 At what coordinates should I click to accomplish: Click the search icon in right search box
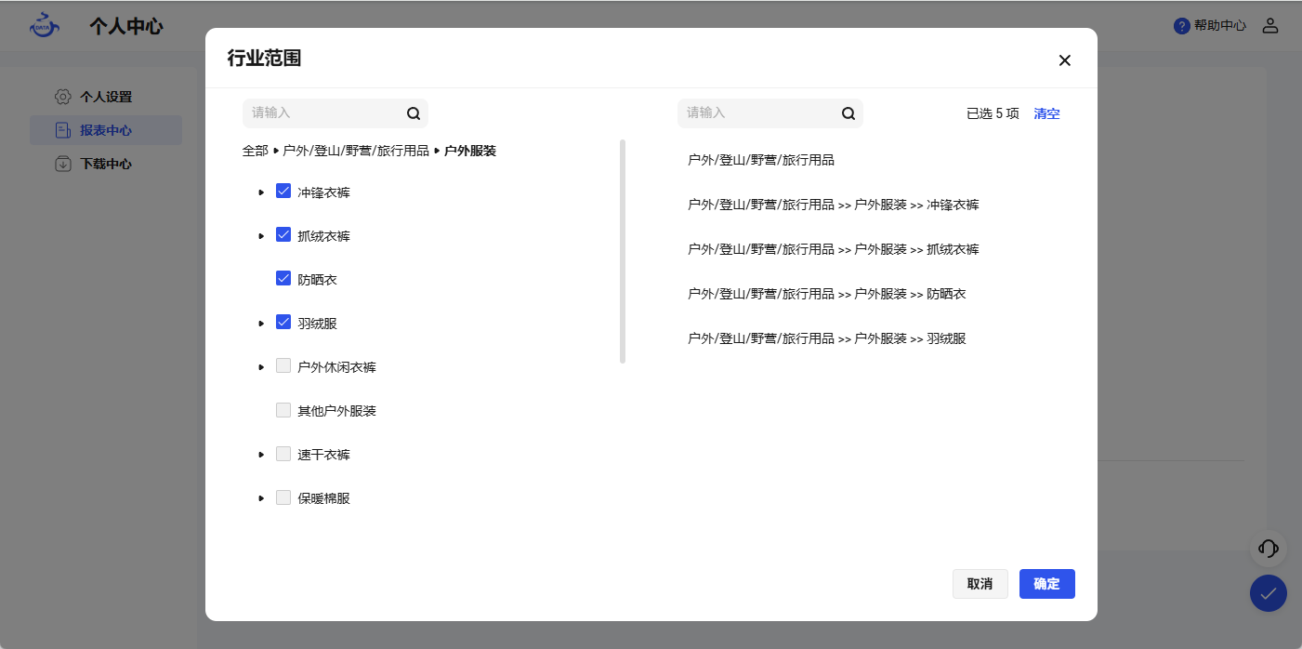848,113
